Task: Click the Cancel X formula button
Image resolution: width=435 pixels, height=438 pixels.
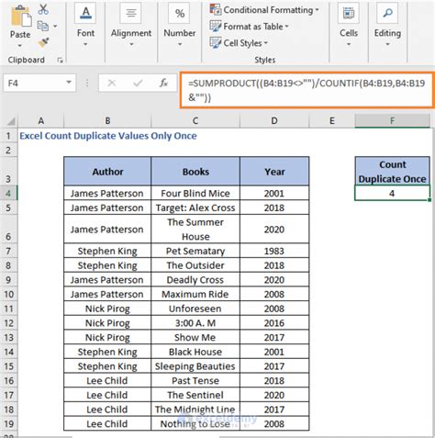Action: pyautogui.click(x=112, y=83)
